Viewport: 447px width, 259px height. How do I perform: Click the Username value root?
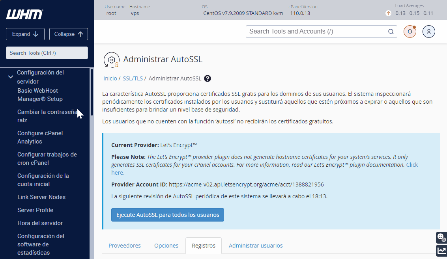(111, 13)
